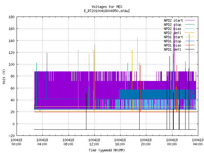
Task: Click the y-axis tick label reading 40
Action: pyautogui.click(x=12, y=100)
